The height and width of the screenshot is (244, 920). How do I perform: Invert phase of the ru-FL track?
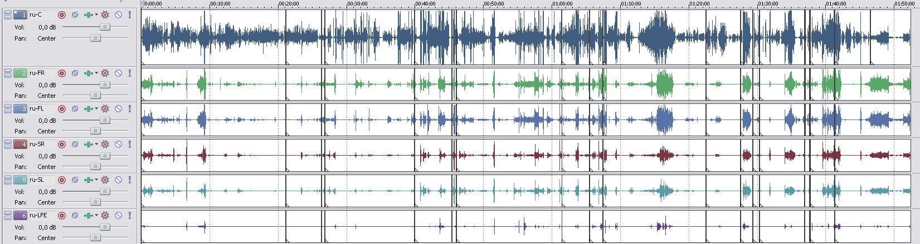pos(75,108)
